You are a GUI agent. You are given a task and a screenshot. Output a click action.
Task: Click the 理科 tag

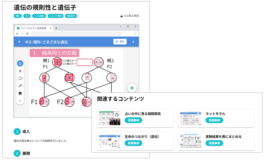pyautogui.click(x=18, y=16)
